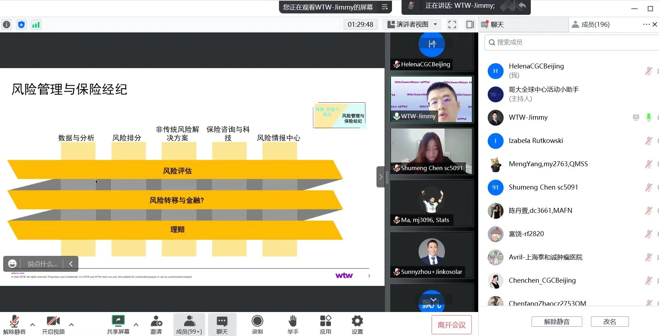Toggle MengYang,my2763,QMSS mute icon
659x336 pixels.
(x=648, y=164)
